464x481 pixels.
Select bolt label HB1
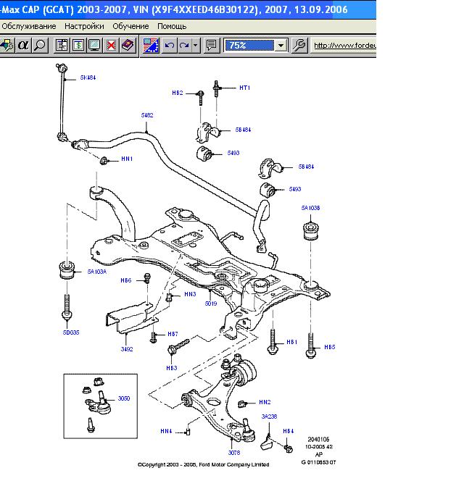coord(291,342)
